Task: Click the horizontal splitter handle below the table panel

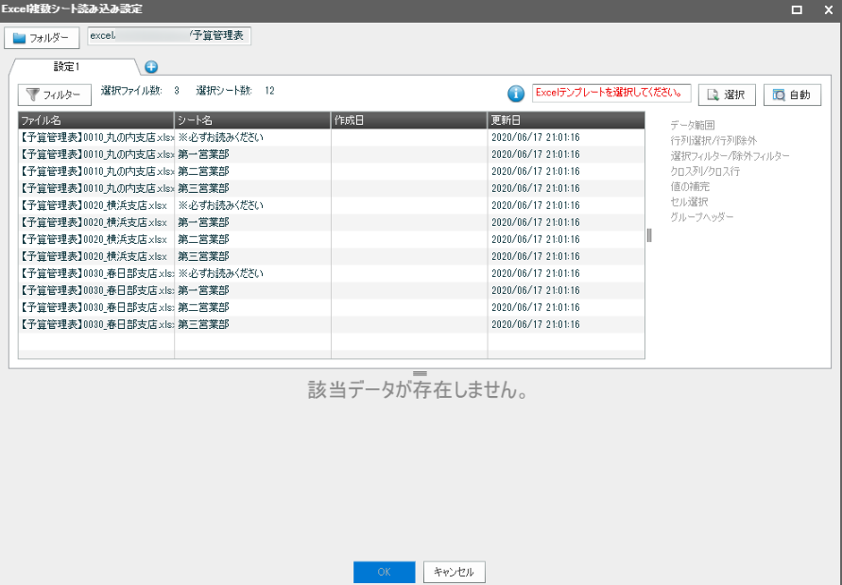Action: (420, 372)
